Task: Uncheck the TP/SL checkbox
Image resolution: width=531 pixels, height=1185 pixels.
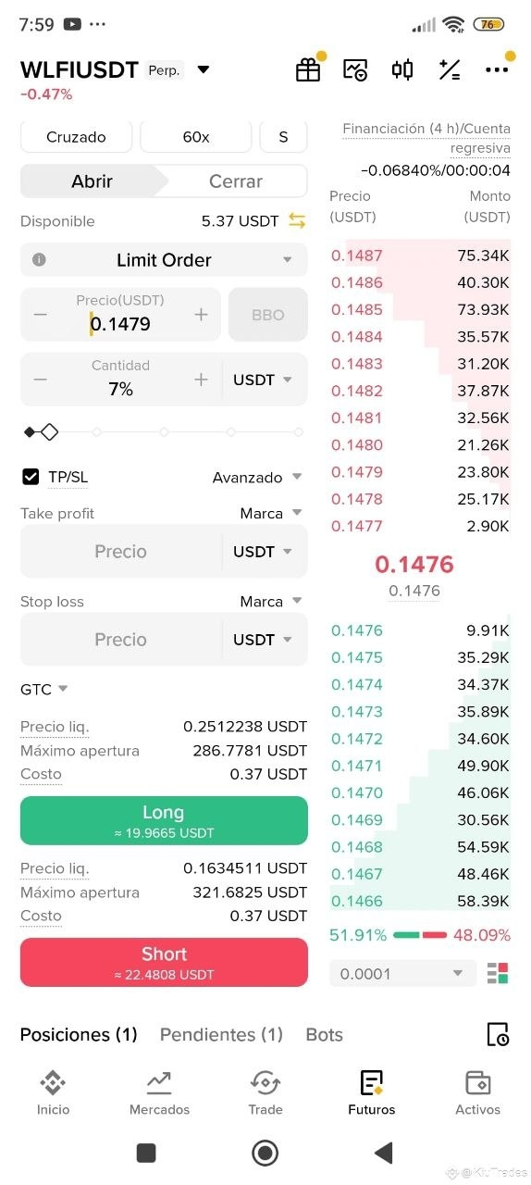Action: [31, 477]
